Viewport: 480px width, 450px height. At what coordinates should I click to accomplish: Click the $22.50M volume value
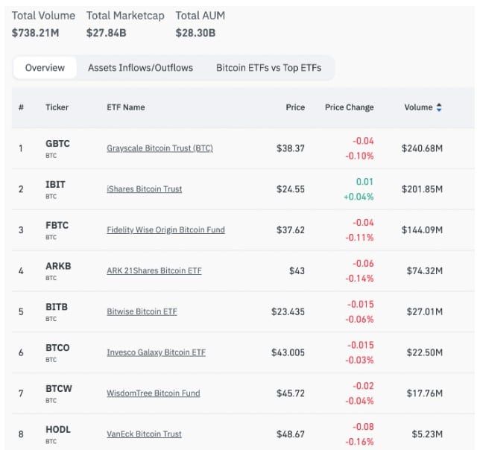(425, 352)
